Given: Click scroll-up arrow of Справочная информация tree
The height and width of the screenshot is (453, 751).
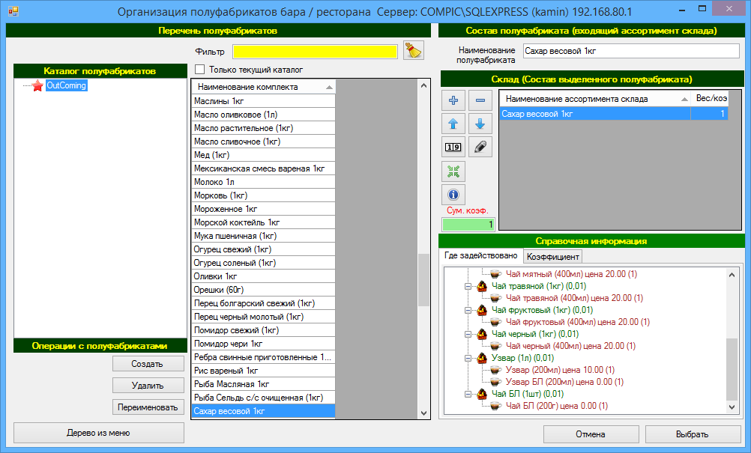Looking at the screenshot, I should coord(732,275).
